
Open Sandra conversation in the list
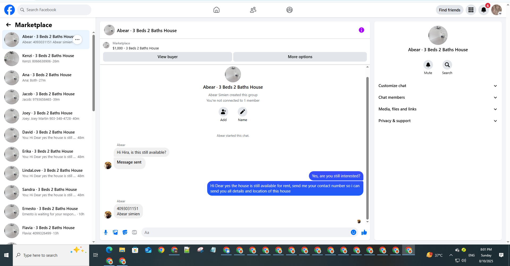46,192
